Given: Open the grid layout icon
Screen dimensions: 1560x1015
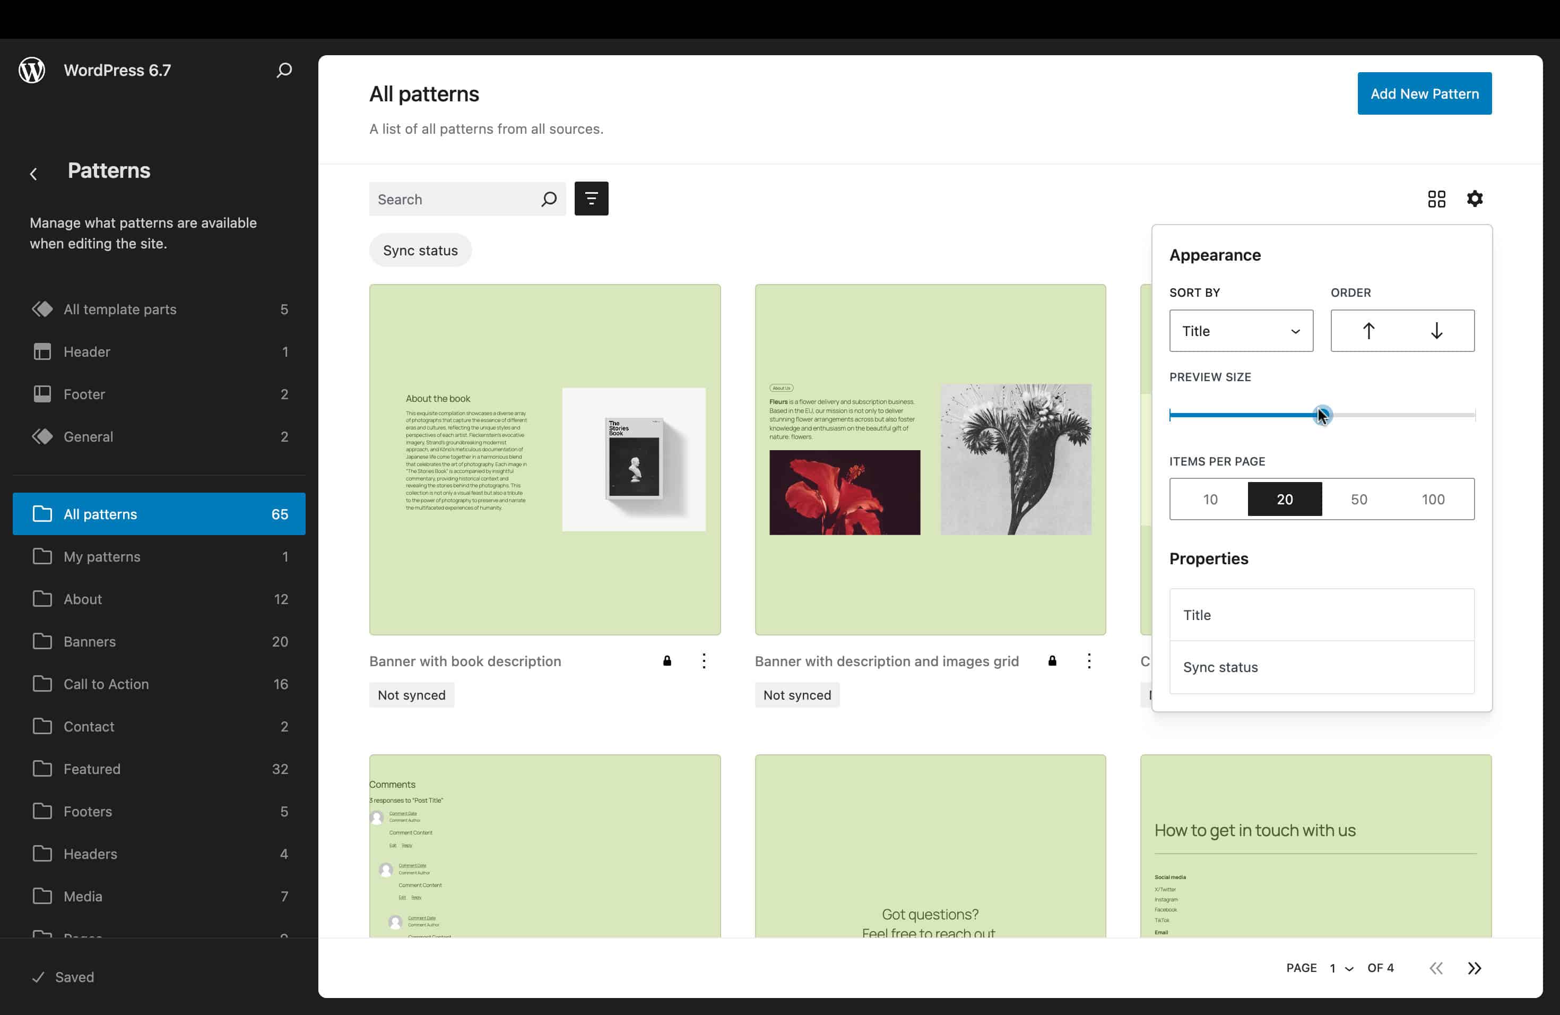Looking at the screenshot, I should tap(1436, 199).
